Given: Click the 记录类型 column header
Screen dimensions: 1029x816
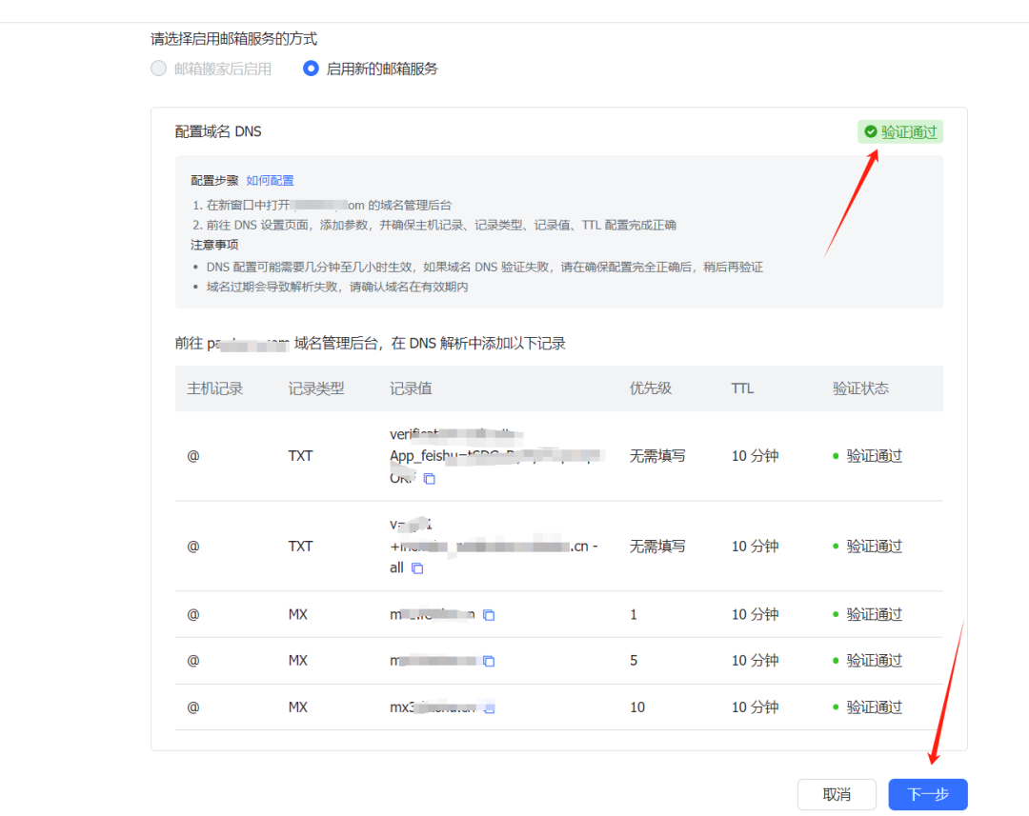Looking at the screenshot, I should pos(316,388).
